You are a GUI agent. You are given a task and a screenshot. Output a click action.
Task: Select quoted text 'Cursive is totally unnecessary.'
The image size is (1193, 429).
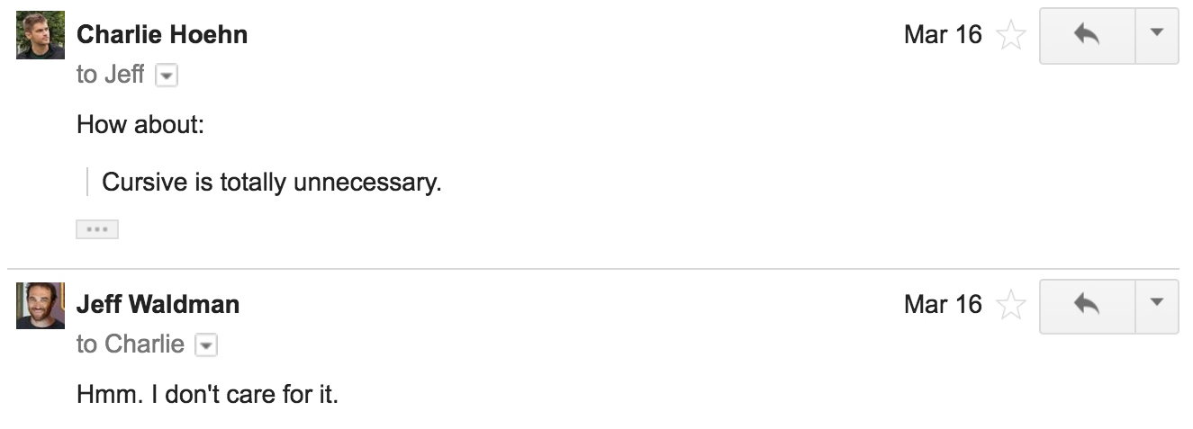click(x=272, y=183)
